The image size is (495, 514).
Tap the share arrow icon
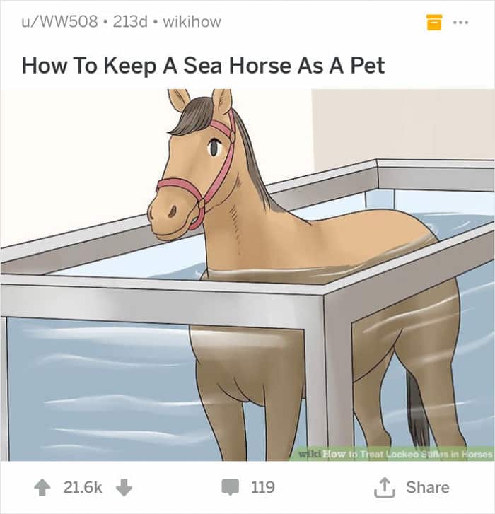pyautogui.click(x=385, y=487)
